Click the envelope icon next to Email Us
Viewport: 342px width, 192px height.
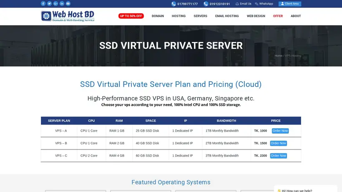click(x=237, y=4)
